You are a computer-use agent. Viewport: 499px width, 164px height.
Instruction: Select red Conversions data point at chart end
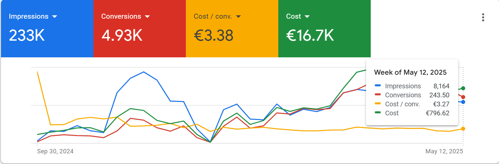pyautogui.click(x=463, y=97)
